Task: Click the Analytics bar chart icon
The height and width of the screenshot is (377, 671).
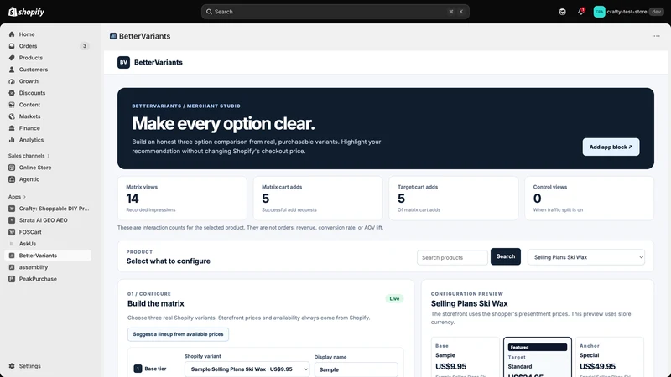Action: pyautogui.click(x=12, y=140)
